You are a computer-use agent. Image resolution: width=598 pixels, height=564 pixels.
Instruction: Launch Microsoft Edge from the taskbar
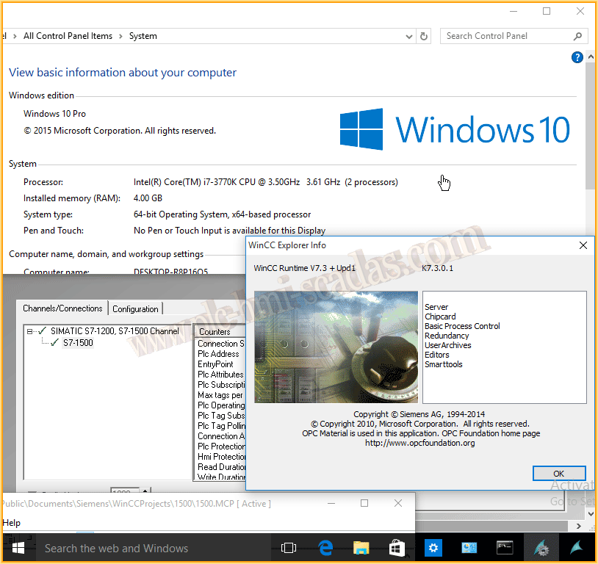325,548
